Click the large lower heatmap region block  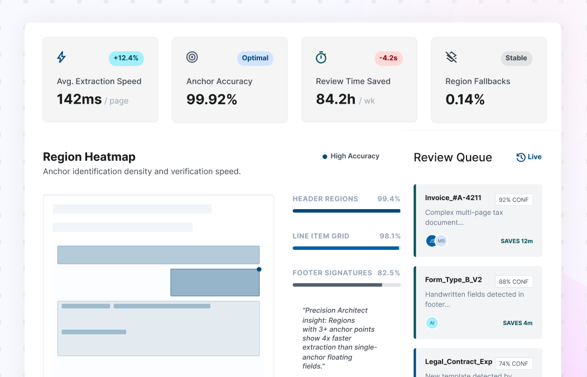click(x=158, y=328)
